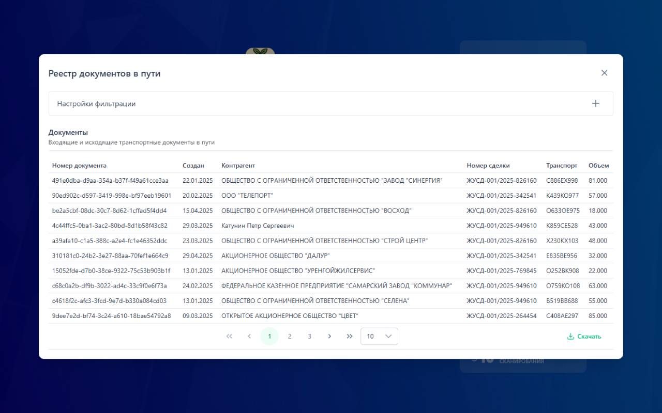Go to first page of results

click(x=229, y=336)
